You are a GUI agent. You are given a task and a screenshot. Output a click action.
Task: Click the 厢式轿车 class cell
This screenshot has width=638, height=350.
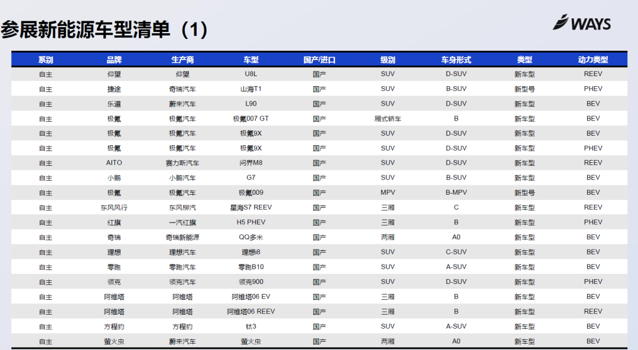point(388,119)
